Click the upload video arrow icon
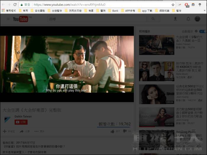Viewport: 207px width, 155px height. 175,19
